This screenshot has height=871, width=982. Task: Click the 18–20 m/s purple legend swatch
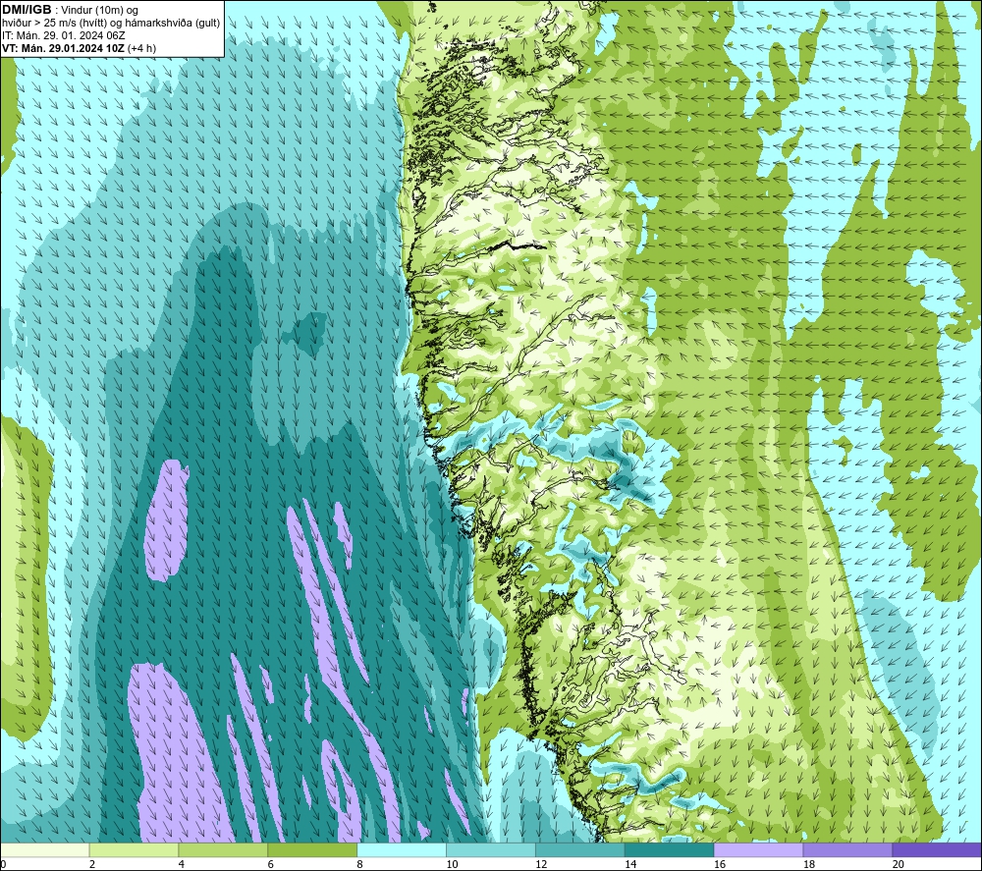[x=847, y=849]
